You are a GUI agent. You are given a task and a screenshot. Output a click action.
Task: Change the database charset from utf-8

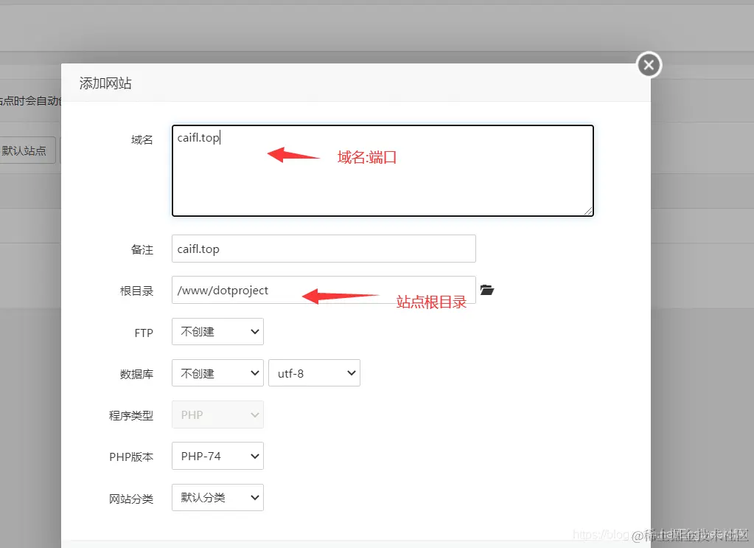314,372
